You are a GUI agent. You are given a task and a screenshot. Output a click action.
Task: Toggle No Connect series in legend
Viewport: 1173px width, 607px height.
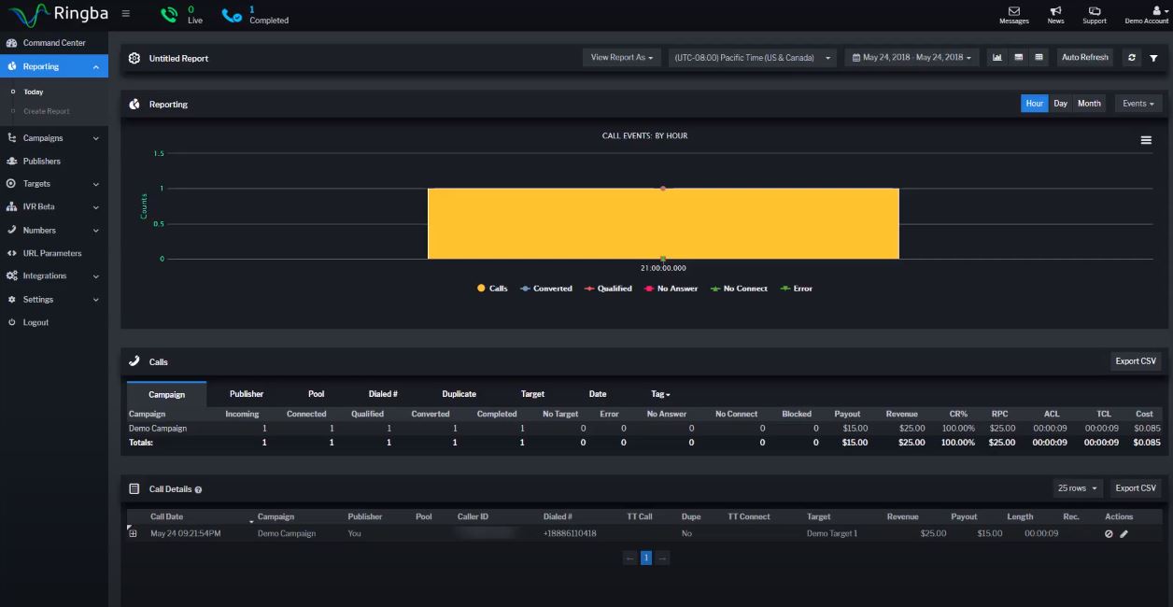(739, 289)
